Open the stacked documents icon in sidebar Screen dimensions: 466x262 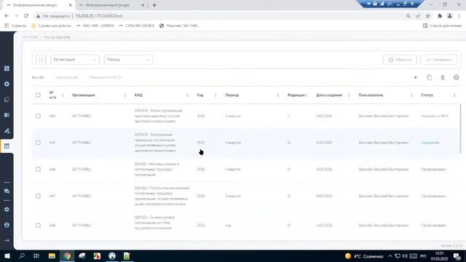[x=7, y=100]
